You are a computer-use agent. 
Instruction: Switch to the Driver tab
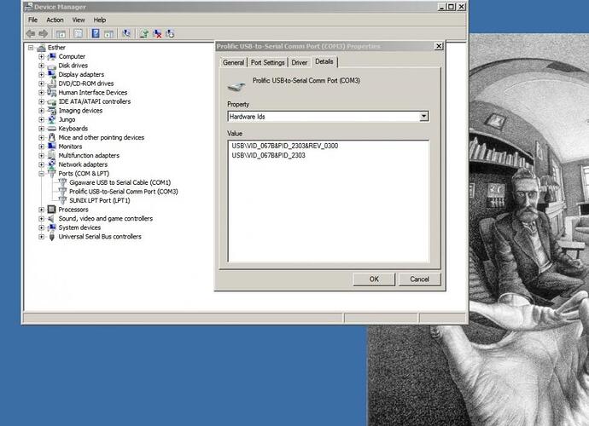[x=300, y=63]
